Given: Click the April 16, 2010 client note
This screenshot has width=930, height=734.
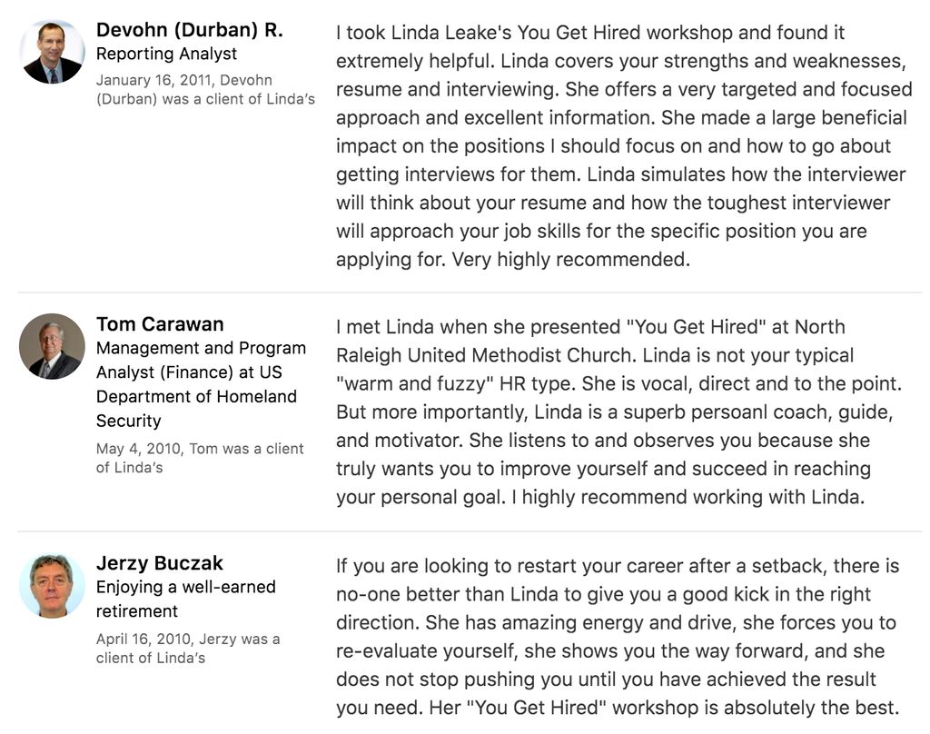Looking at the screenshot, I should coord(188,649).
